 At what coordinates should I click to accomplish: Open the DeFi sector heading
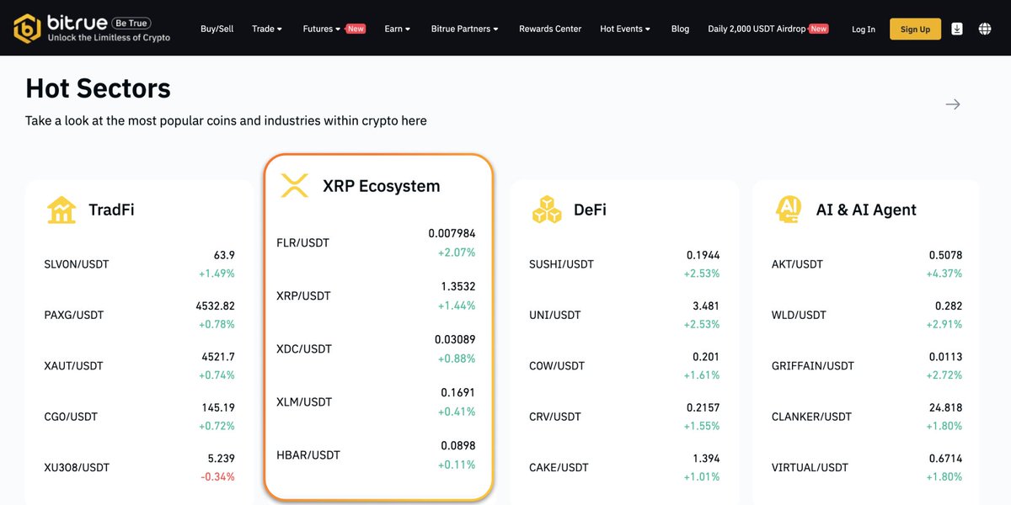pyautogui.click(x=590, y=210)
